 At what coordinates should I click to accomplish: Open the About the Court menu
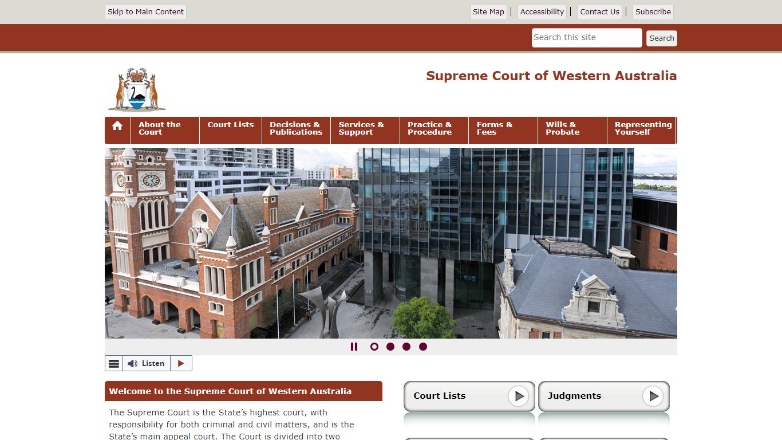click(x=165, y=130)
